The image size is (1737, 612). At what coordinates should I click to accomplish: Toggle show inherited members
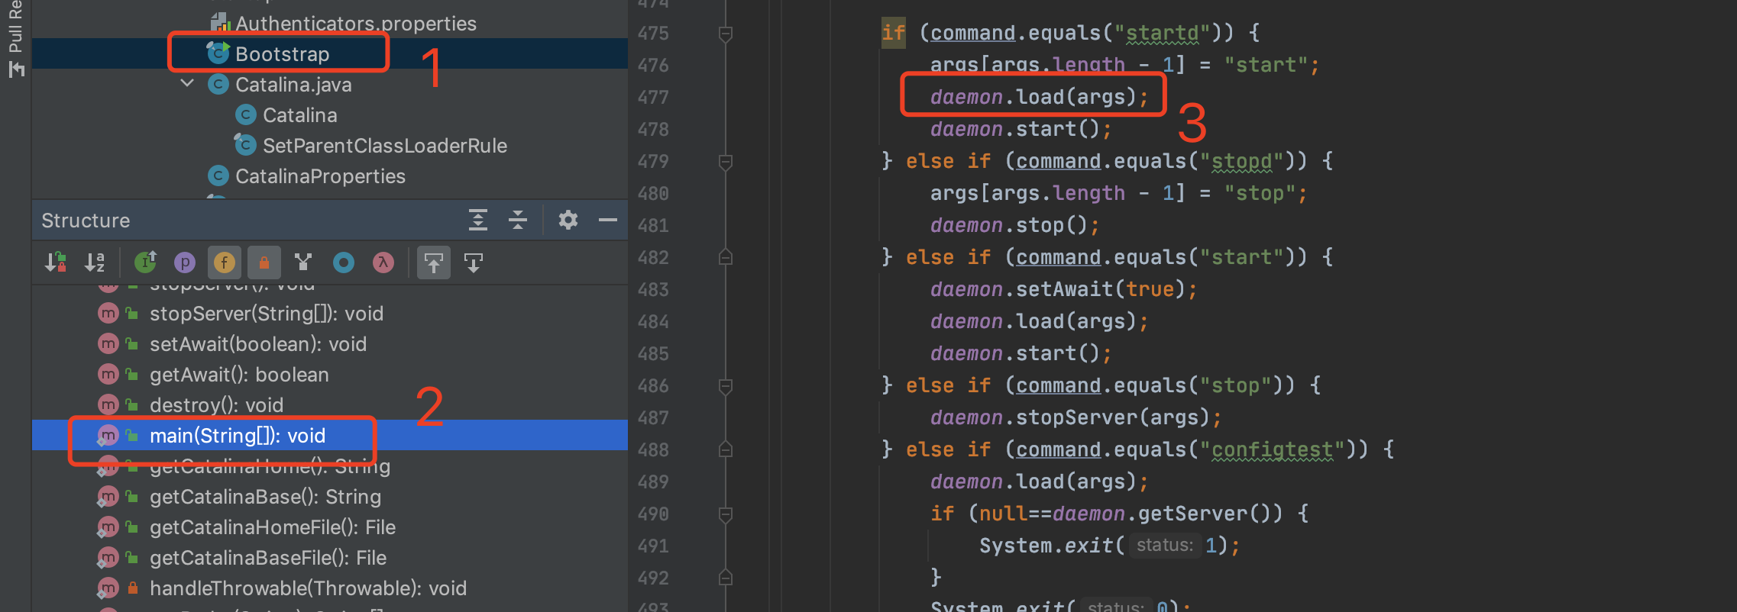click(145, 263)
